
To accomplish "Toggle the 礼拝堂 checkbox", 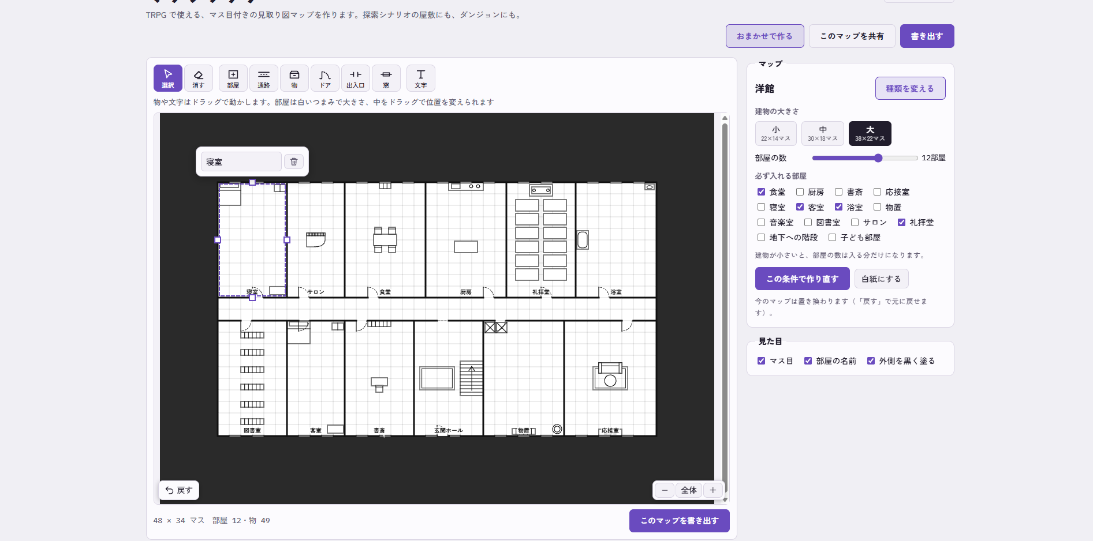I will click(x=901, y=222).
